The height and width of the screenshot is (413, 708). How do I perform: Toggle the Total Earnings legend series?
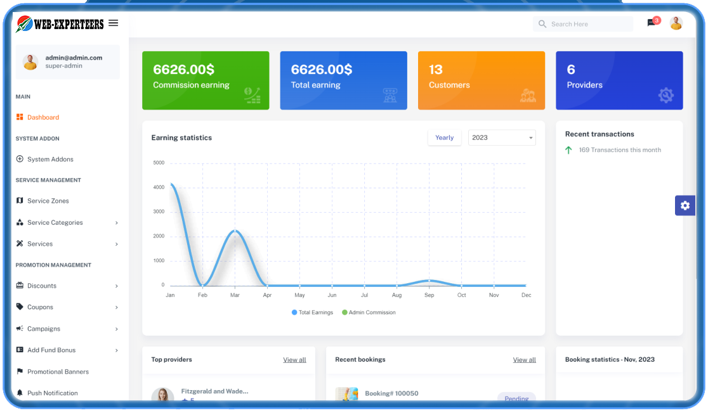tap(312, 312)
